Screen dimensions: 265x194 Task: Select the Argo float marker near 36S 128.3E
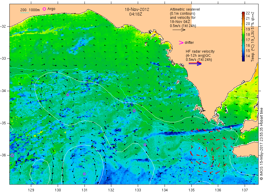click(x=12, y=155)
